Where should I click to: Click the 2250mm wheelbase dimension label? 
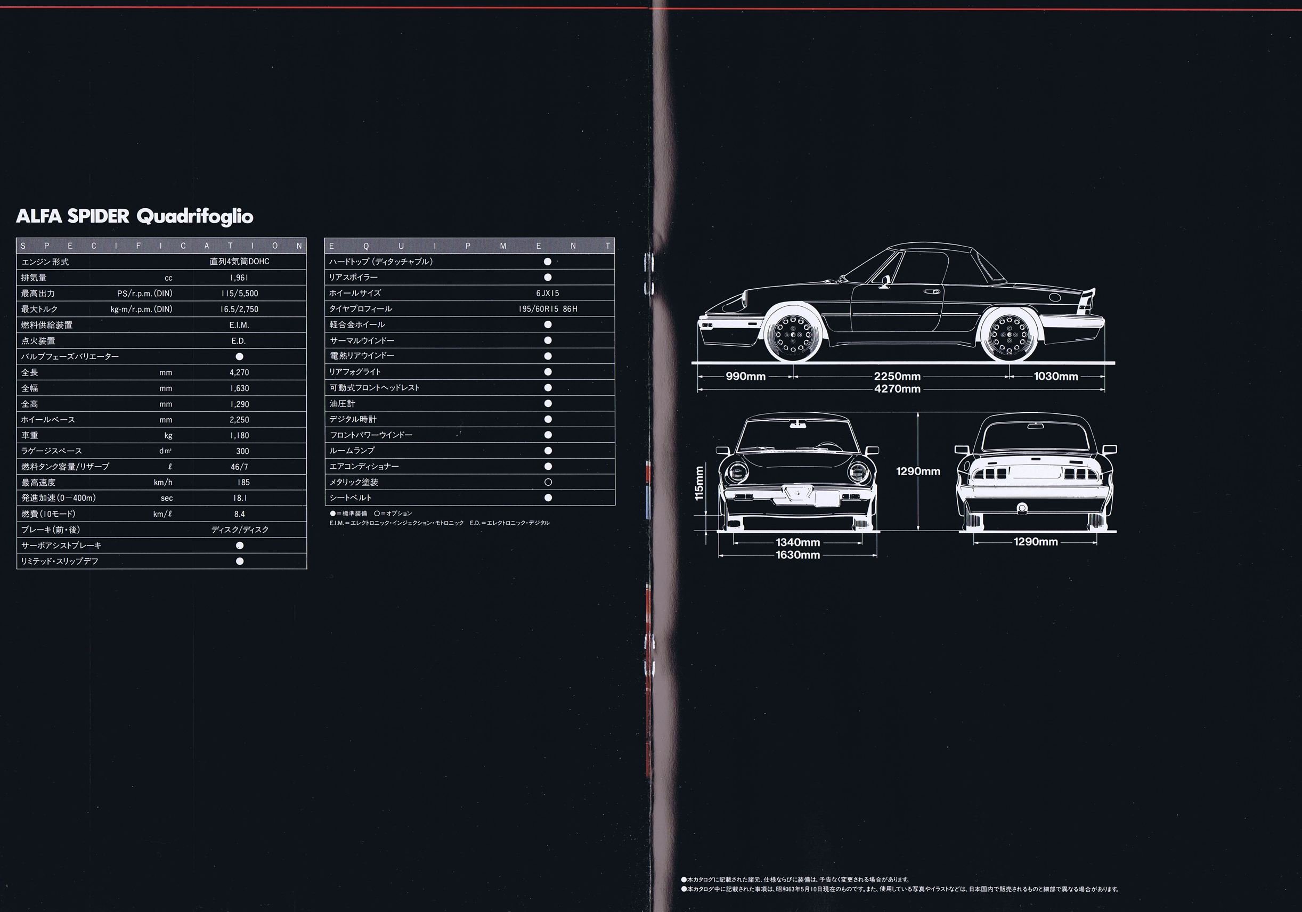[x=897, y=376]
